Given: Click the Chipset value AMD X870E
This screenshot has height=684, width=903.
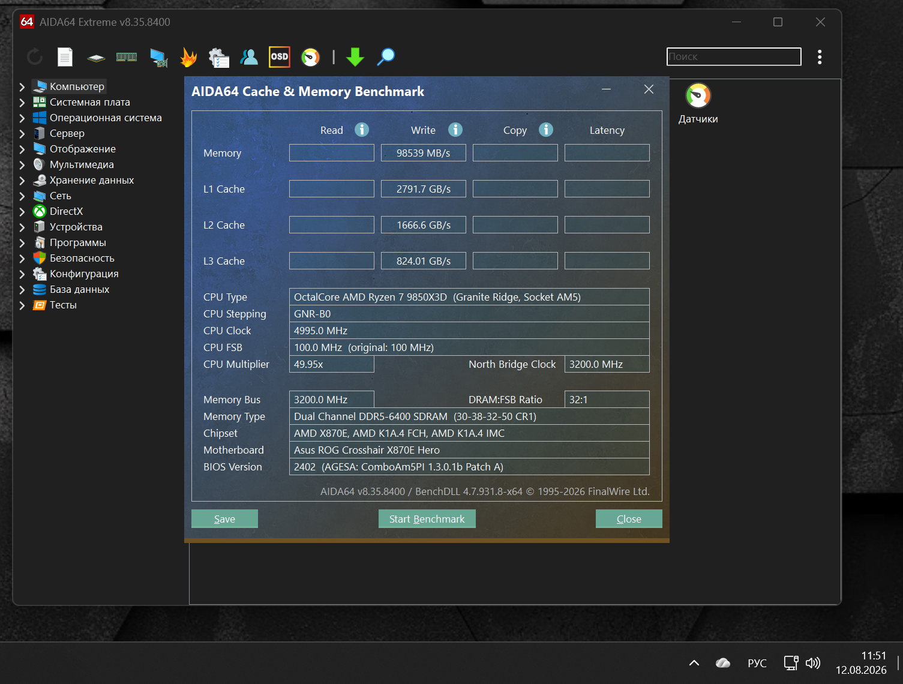Looking at the screenshot, I should 469,433.
